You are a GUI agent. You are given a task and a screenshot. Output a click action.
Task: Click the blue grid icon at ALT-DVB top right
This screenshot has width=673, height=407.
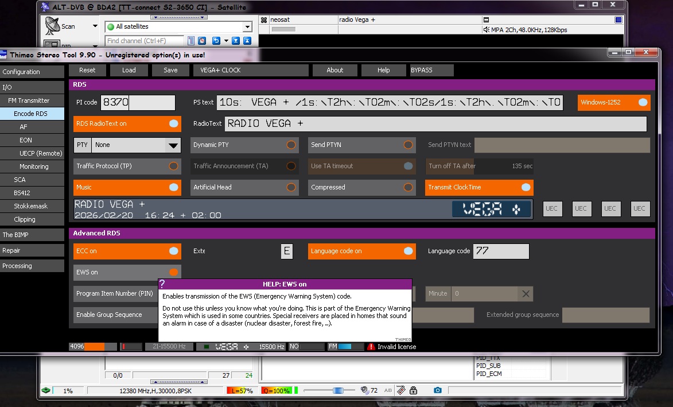(x=618, y=20)
